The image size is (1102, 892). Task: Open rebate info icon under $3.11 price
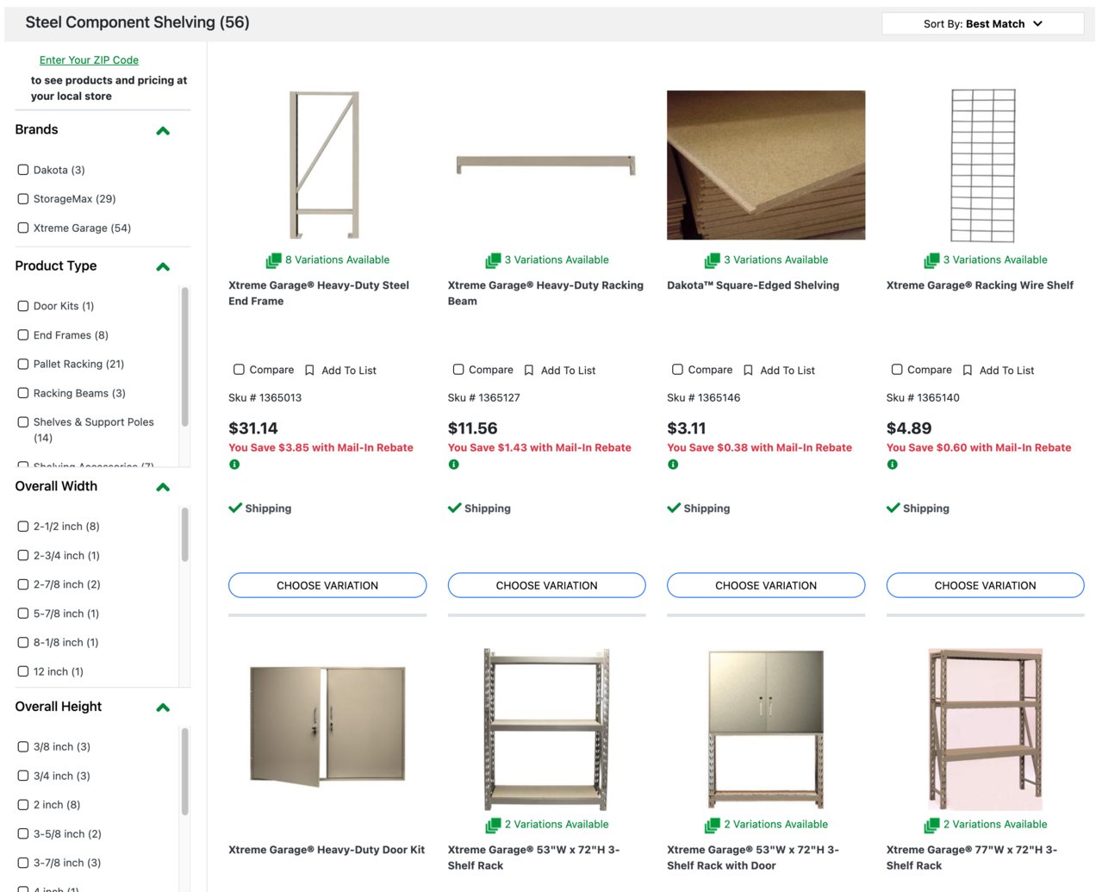coord(673,465)
